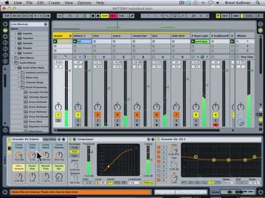Image resolution: width=265 pixels, height=198 pixels.
Task: Click the Stop Clips button
Action: point(245,57)
